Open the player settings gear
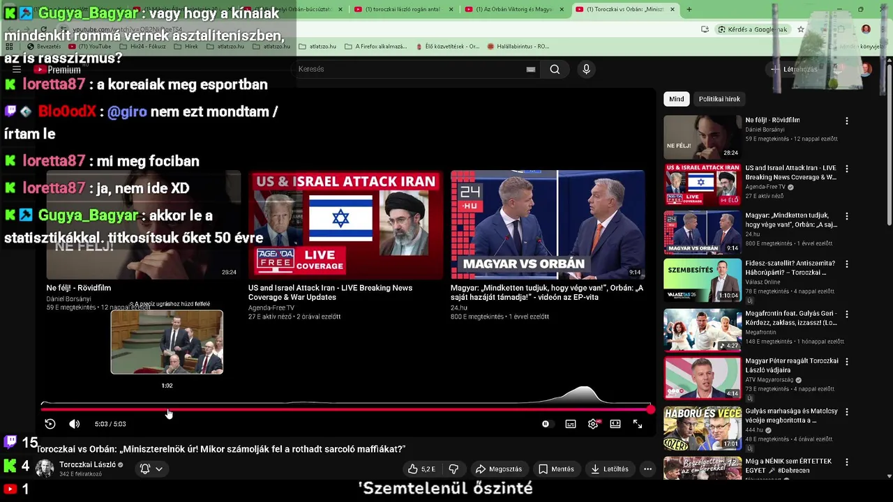Image resolution: width=893 pixels, height=502 pixels. [593, 424]
